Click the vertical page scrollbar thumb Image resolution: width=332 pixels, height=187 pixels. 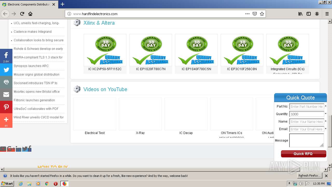pyautogui.click(x=330, y=131)
